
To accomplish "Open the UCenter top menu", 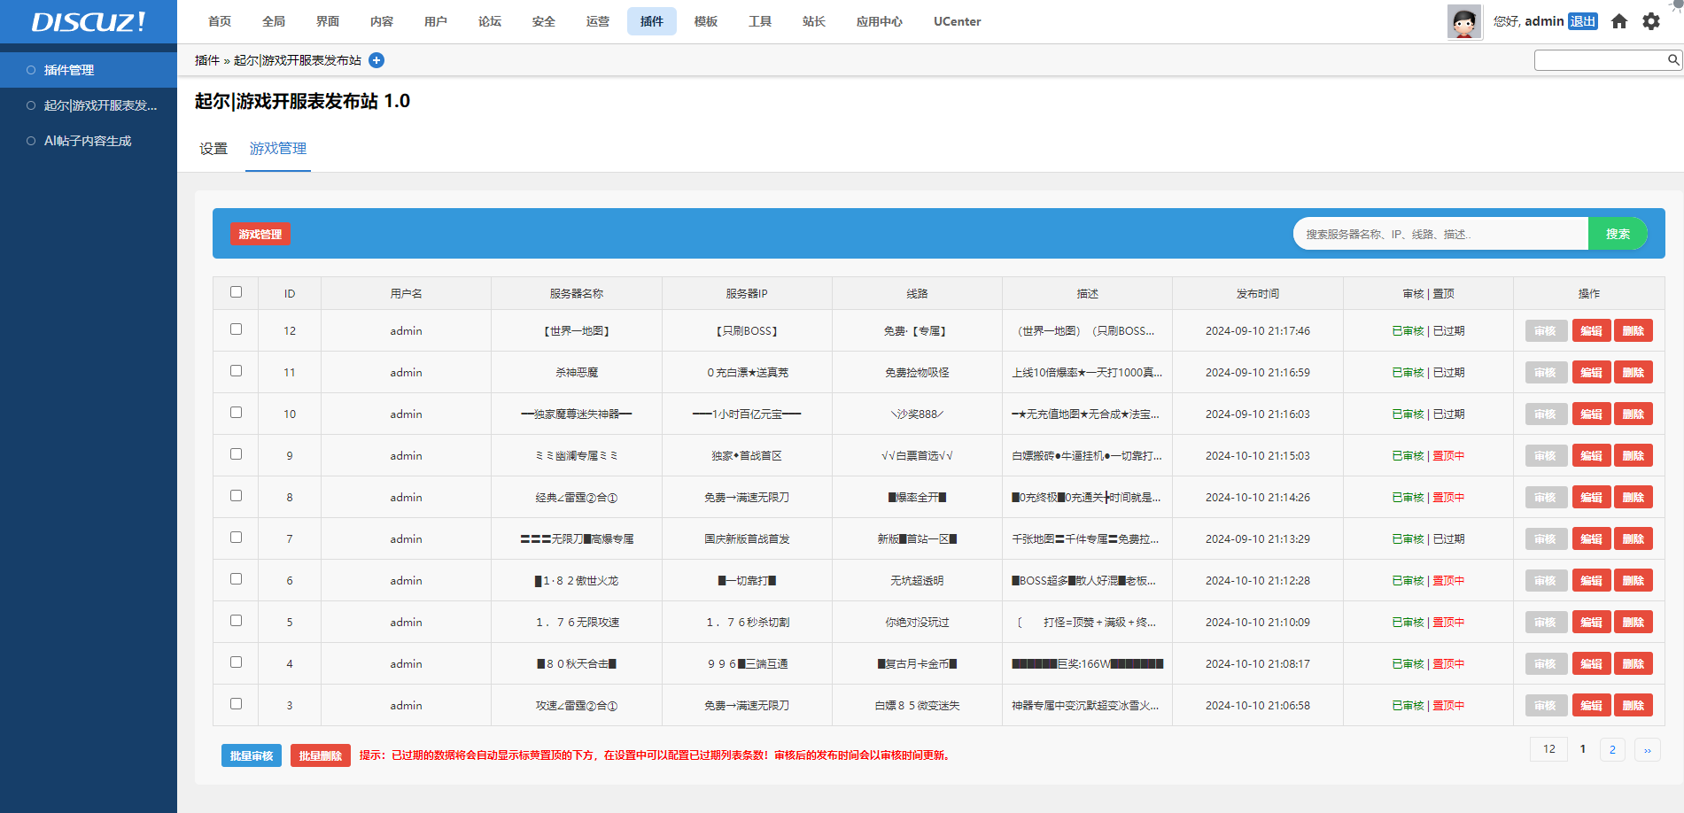I will (x=958, y=21).
